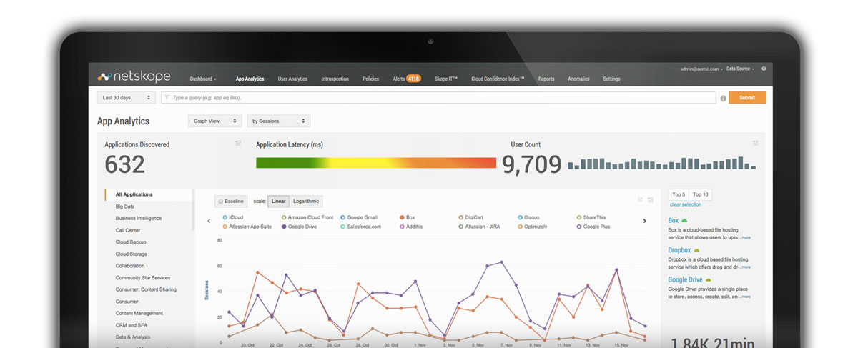Toggle Atlassian App Suite series
Viewport: 858px width, 348px height.
click(247, 227)
